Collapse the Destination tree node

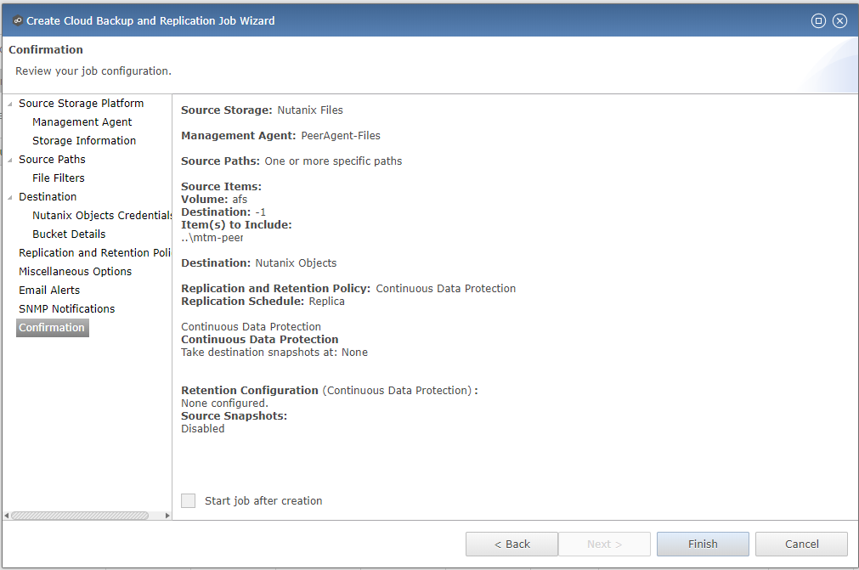[10, 197]
